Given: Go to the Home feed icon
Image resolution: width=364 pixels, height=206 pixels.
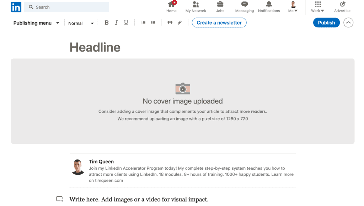Looking at the screenshot, I should click(x=171, y=5).
